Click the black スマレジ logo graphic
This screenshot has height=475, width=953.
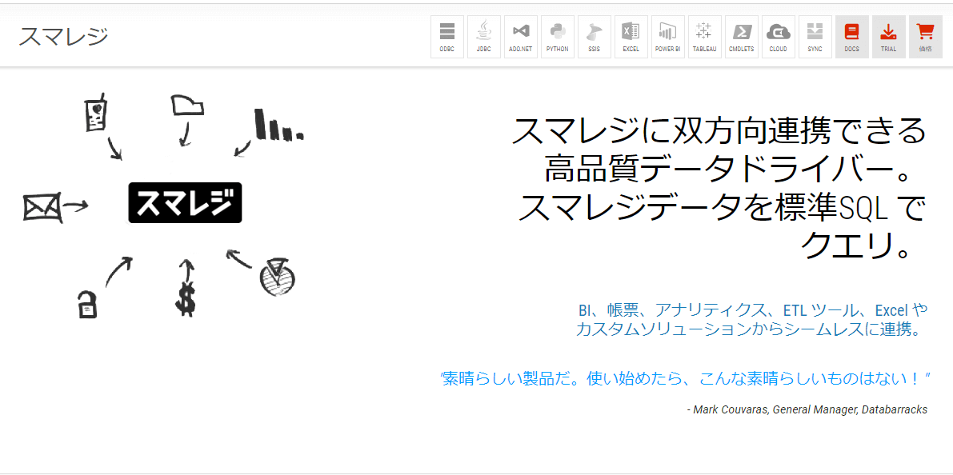click(x=186, y=203)
